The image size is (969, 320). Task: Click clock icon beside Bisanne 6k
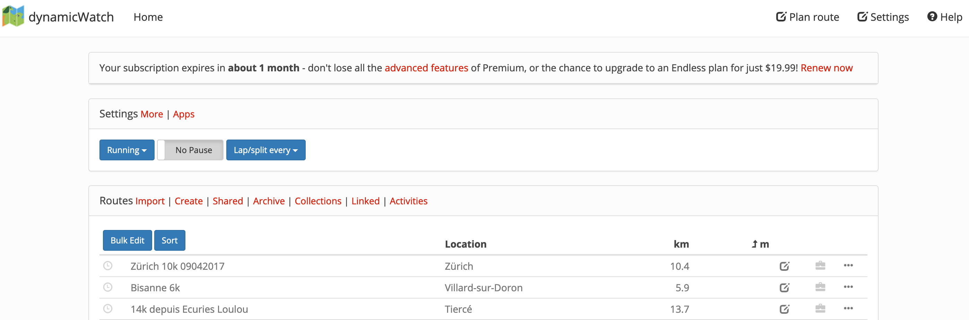pyautogui.click(x=108, y=287)
